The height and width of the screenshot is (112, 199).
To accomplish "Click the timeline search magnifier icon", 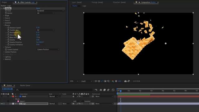I will click(17, 90).
